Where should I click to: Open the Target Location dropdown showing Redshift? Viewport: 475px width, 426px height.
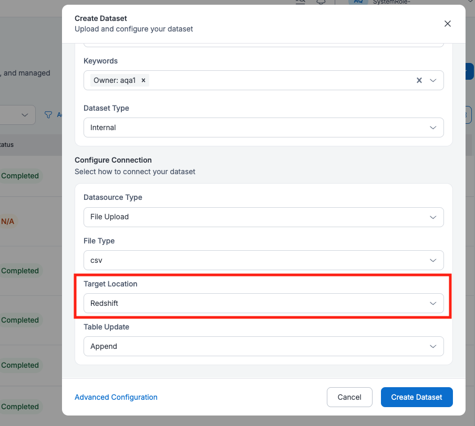click(x=264, y=303)
